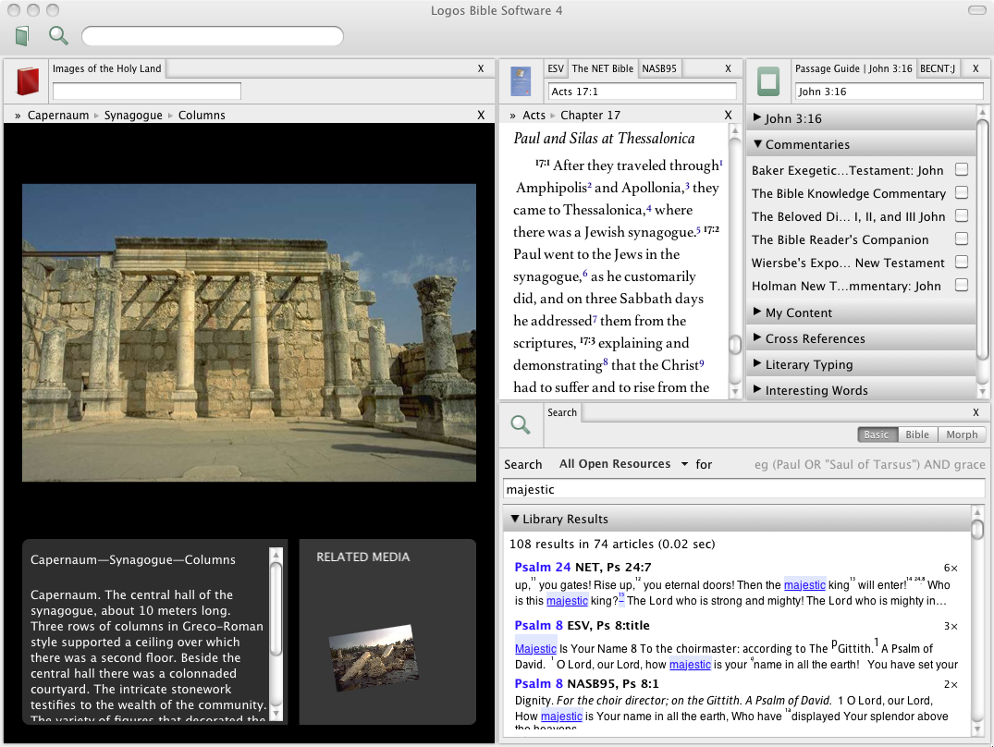The image size is (994, 747).
Task: Tick the Baker Exegetical commentary checkbox
Action: 962,169
